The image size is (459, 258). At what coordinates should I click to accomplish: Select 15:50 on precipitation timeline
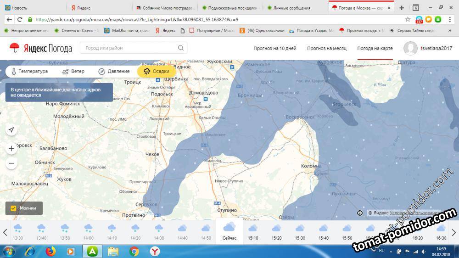coord(347,232)
